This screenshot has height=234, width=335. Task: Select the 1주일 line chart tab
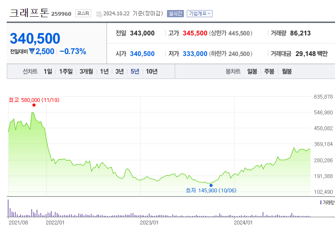(66, 71)
